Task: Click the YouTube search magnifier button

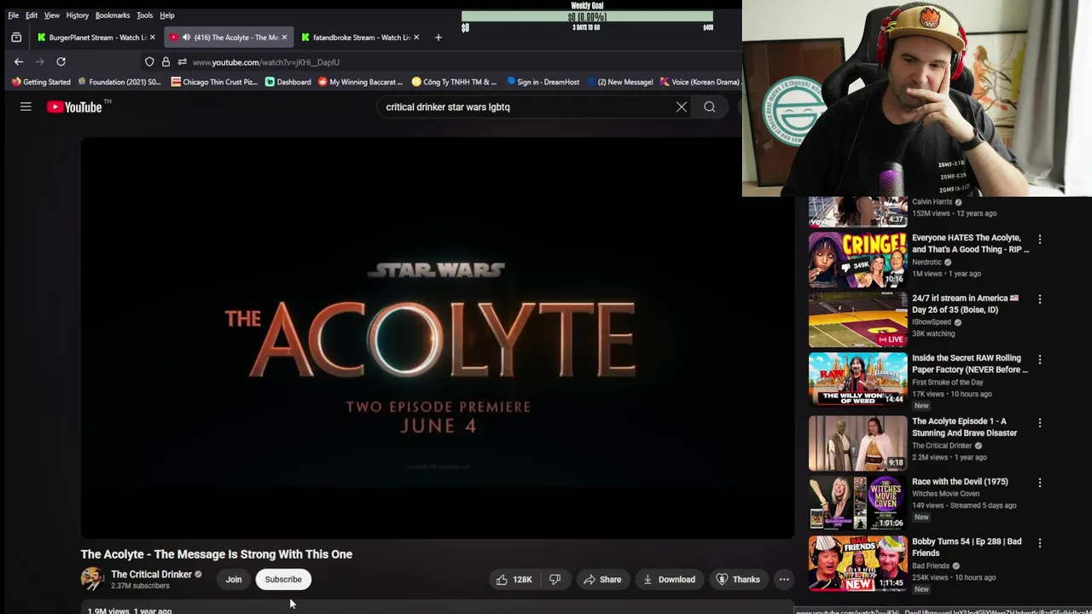Action: point(710,107)
